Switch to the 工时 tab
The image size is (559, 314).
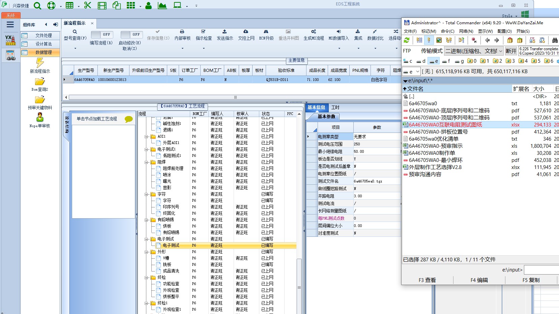(x=335, y=108)
